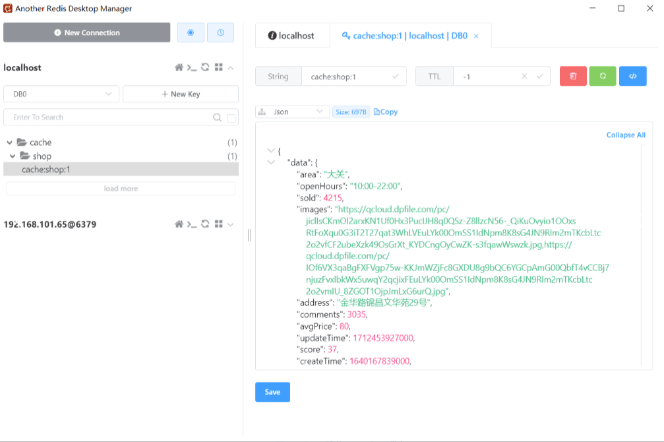
Task: Collapse the cache folder in key tree
Action: click(10, 142)
